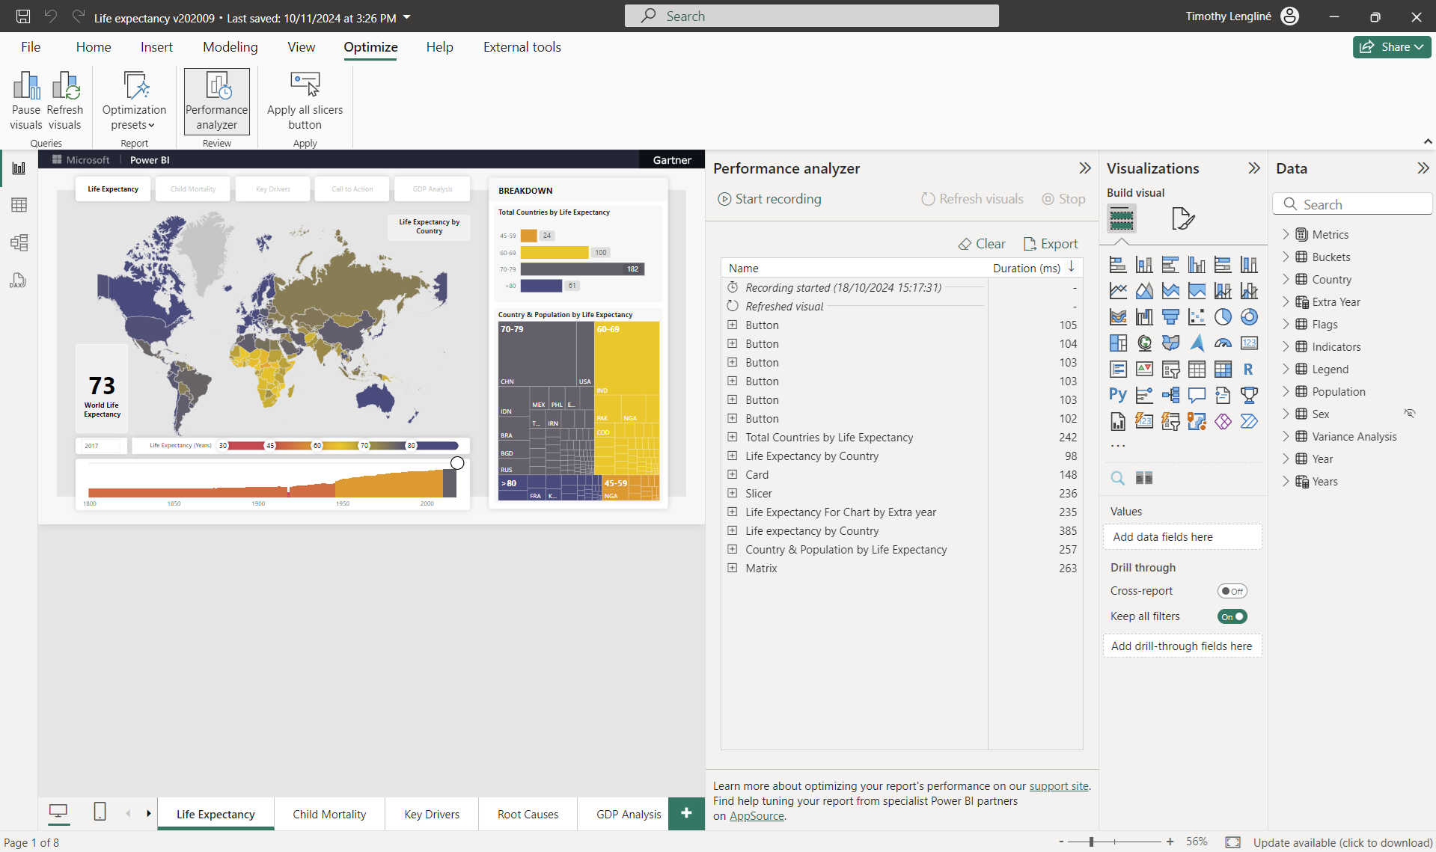
Task: Expand Total Countries by Life Expectancy row
Action: point(733,437)
